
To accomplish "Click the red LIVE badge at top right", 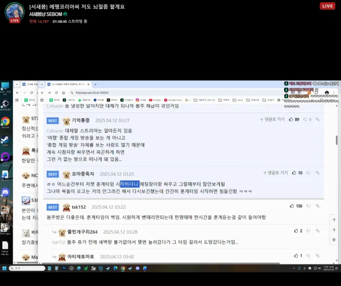I will 327,6.
